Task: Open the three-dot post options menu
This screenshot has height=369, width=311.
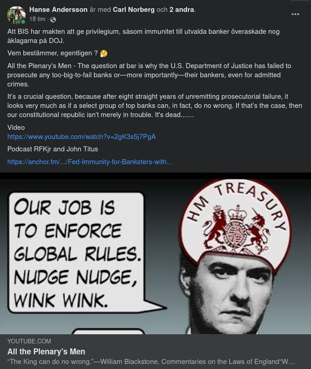Action: pos(295,14)
